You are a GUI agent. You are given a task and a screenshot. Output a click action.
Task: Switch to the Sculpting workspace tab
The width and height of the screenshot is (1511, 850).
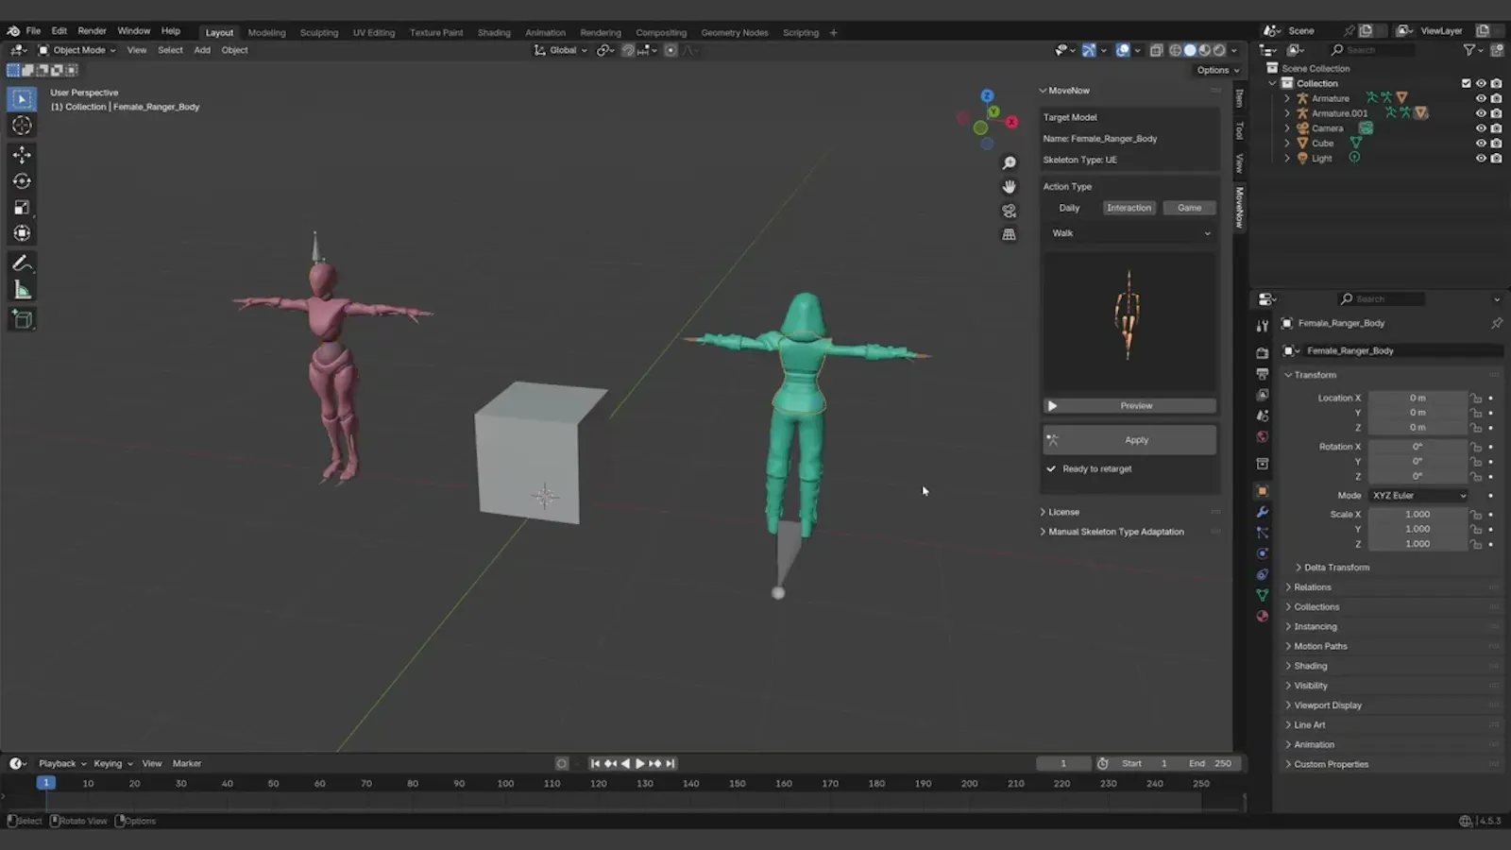[319, 32]
